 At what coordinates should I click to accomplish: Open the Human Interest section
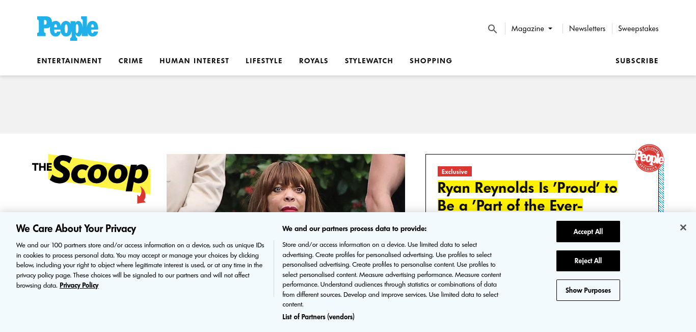194,61
